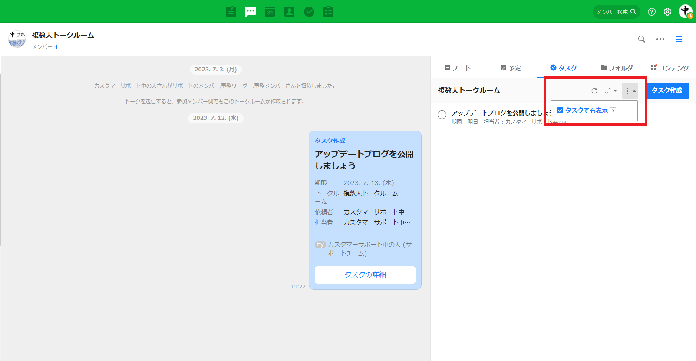Open the Tasks checkmark icon in top bar
Viewport: 696px width, 361px height.
309,12
